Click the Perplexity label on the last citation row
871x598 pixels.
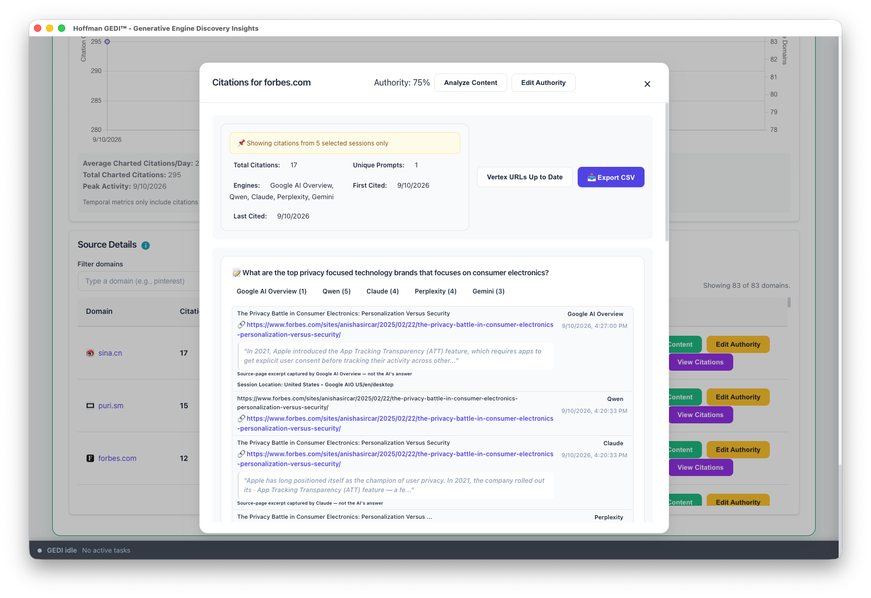point(609,518)
